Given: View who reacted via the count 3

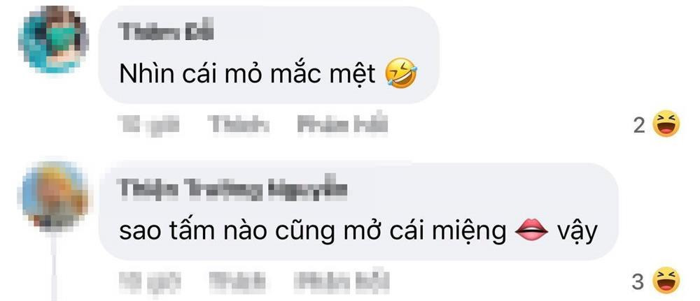Looking at the screenshot, I should point(638,282).
